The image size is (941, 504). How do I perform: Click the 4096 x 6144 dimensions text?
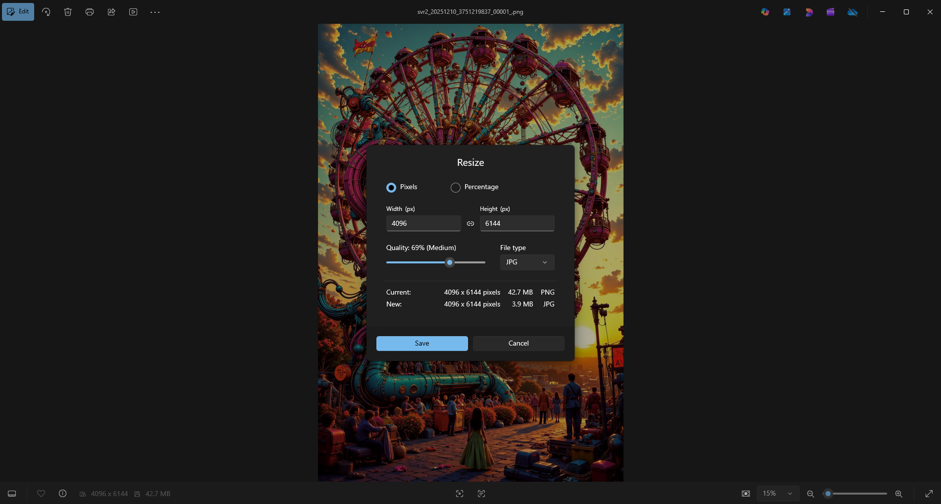(109, 494)
